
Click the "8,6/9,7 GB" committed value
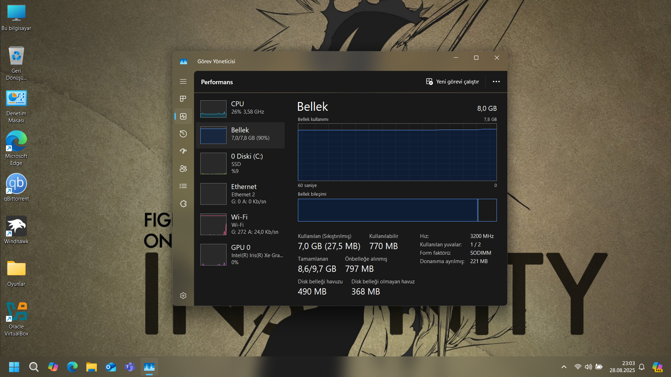[317, 269]
